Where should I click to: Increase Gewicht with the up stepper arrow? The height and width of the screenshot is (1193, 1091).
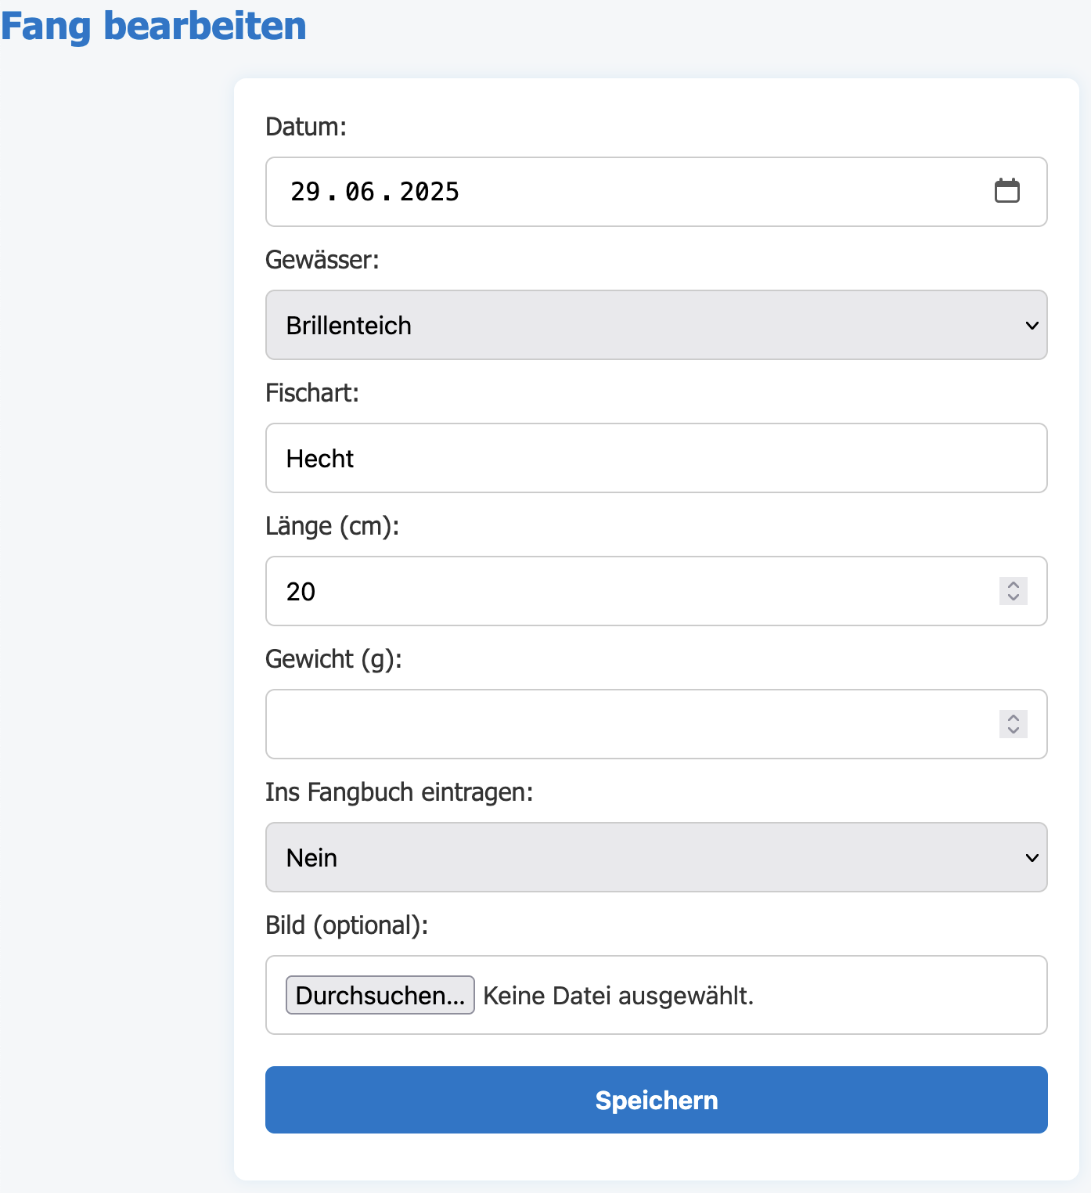pos(1014,717)
